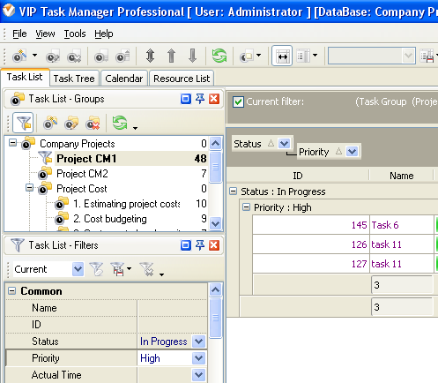Image resolution: width=438 pixels, height=383 pixels.
Task: Switch to the Task Tree tab
Action: point(74,79)
